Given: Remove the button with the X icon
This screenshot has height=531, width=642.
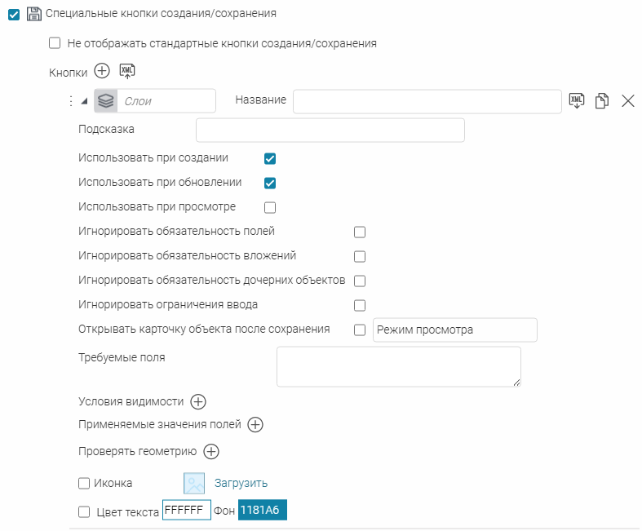Looking at the screenshot, I should pyautogui.click(x=627, y=101).
